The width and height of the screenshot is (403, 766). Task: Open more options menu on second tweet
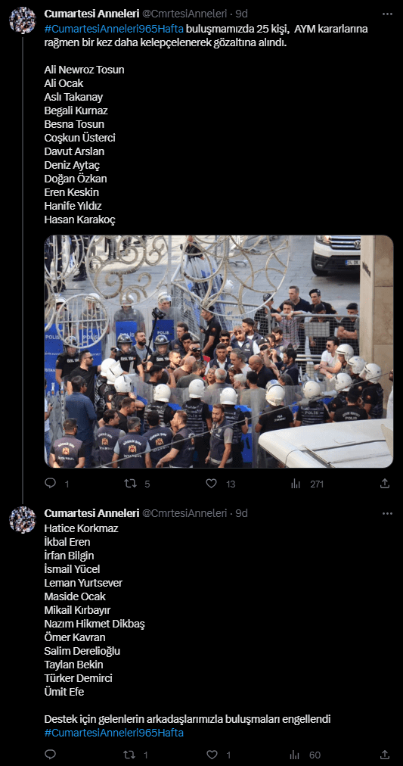[x=387, y=513]
